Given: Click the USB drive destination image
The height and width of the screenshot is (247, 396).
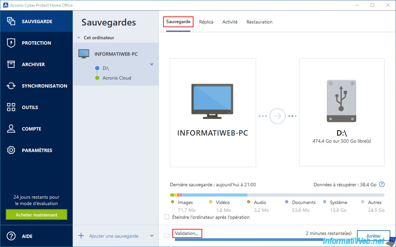Looking at the screenshot, I should pos(341,101).
